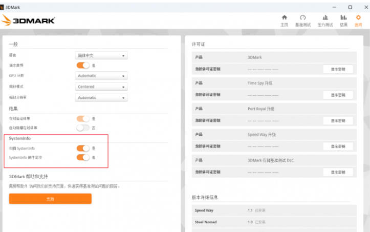Reveal the key for Speed Way 升级

(x=338, y=146)
